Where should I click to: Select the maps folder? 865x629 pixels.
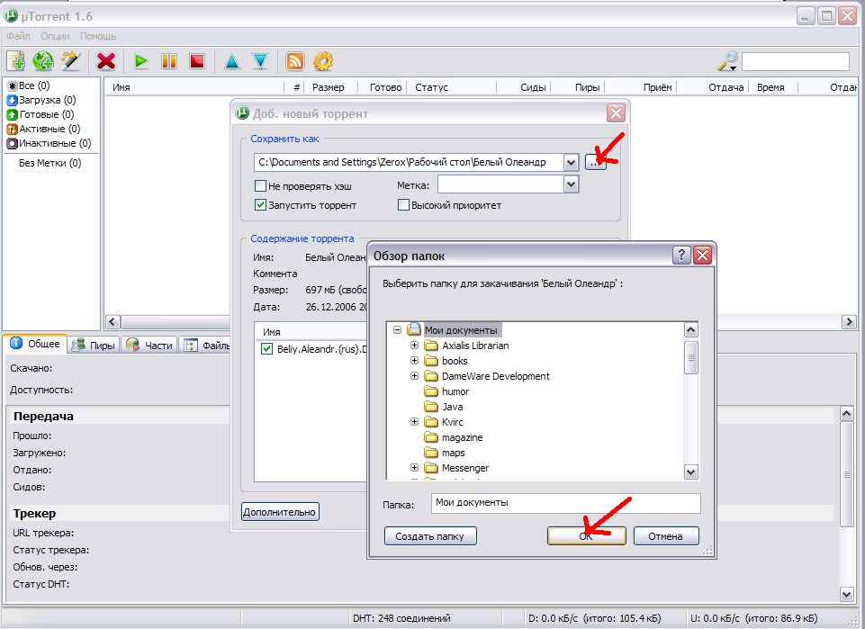(453, 454)
